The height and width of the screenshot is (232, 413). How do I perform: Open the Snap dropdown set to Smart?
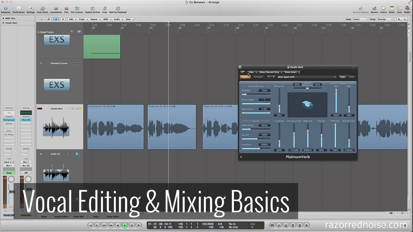pos(360,19)
